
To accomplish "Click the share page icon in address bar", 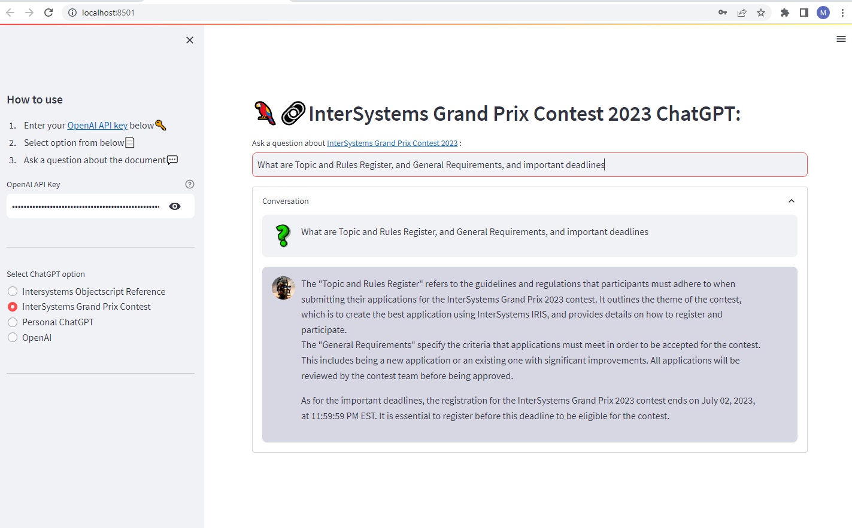I will click(742, 13).
